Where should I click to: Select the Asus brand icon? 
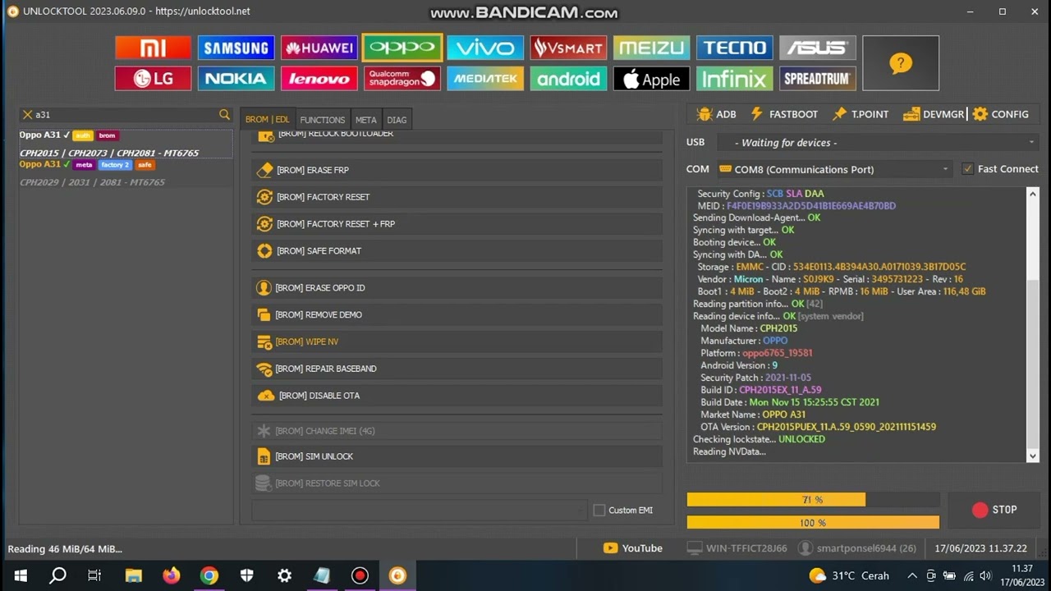click(818, 48)
